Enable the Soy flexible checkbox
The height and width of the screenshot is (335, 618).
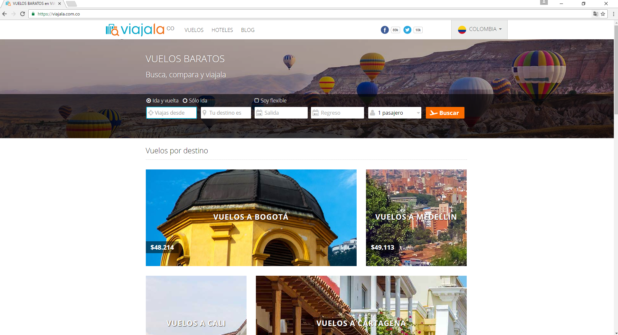(x=257, y=100)
